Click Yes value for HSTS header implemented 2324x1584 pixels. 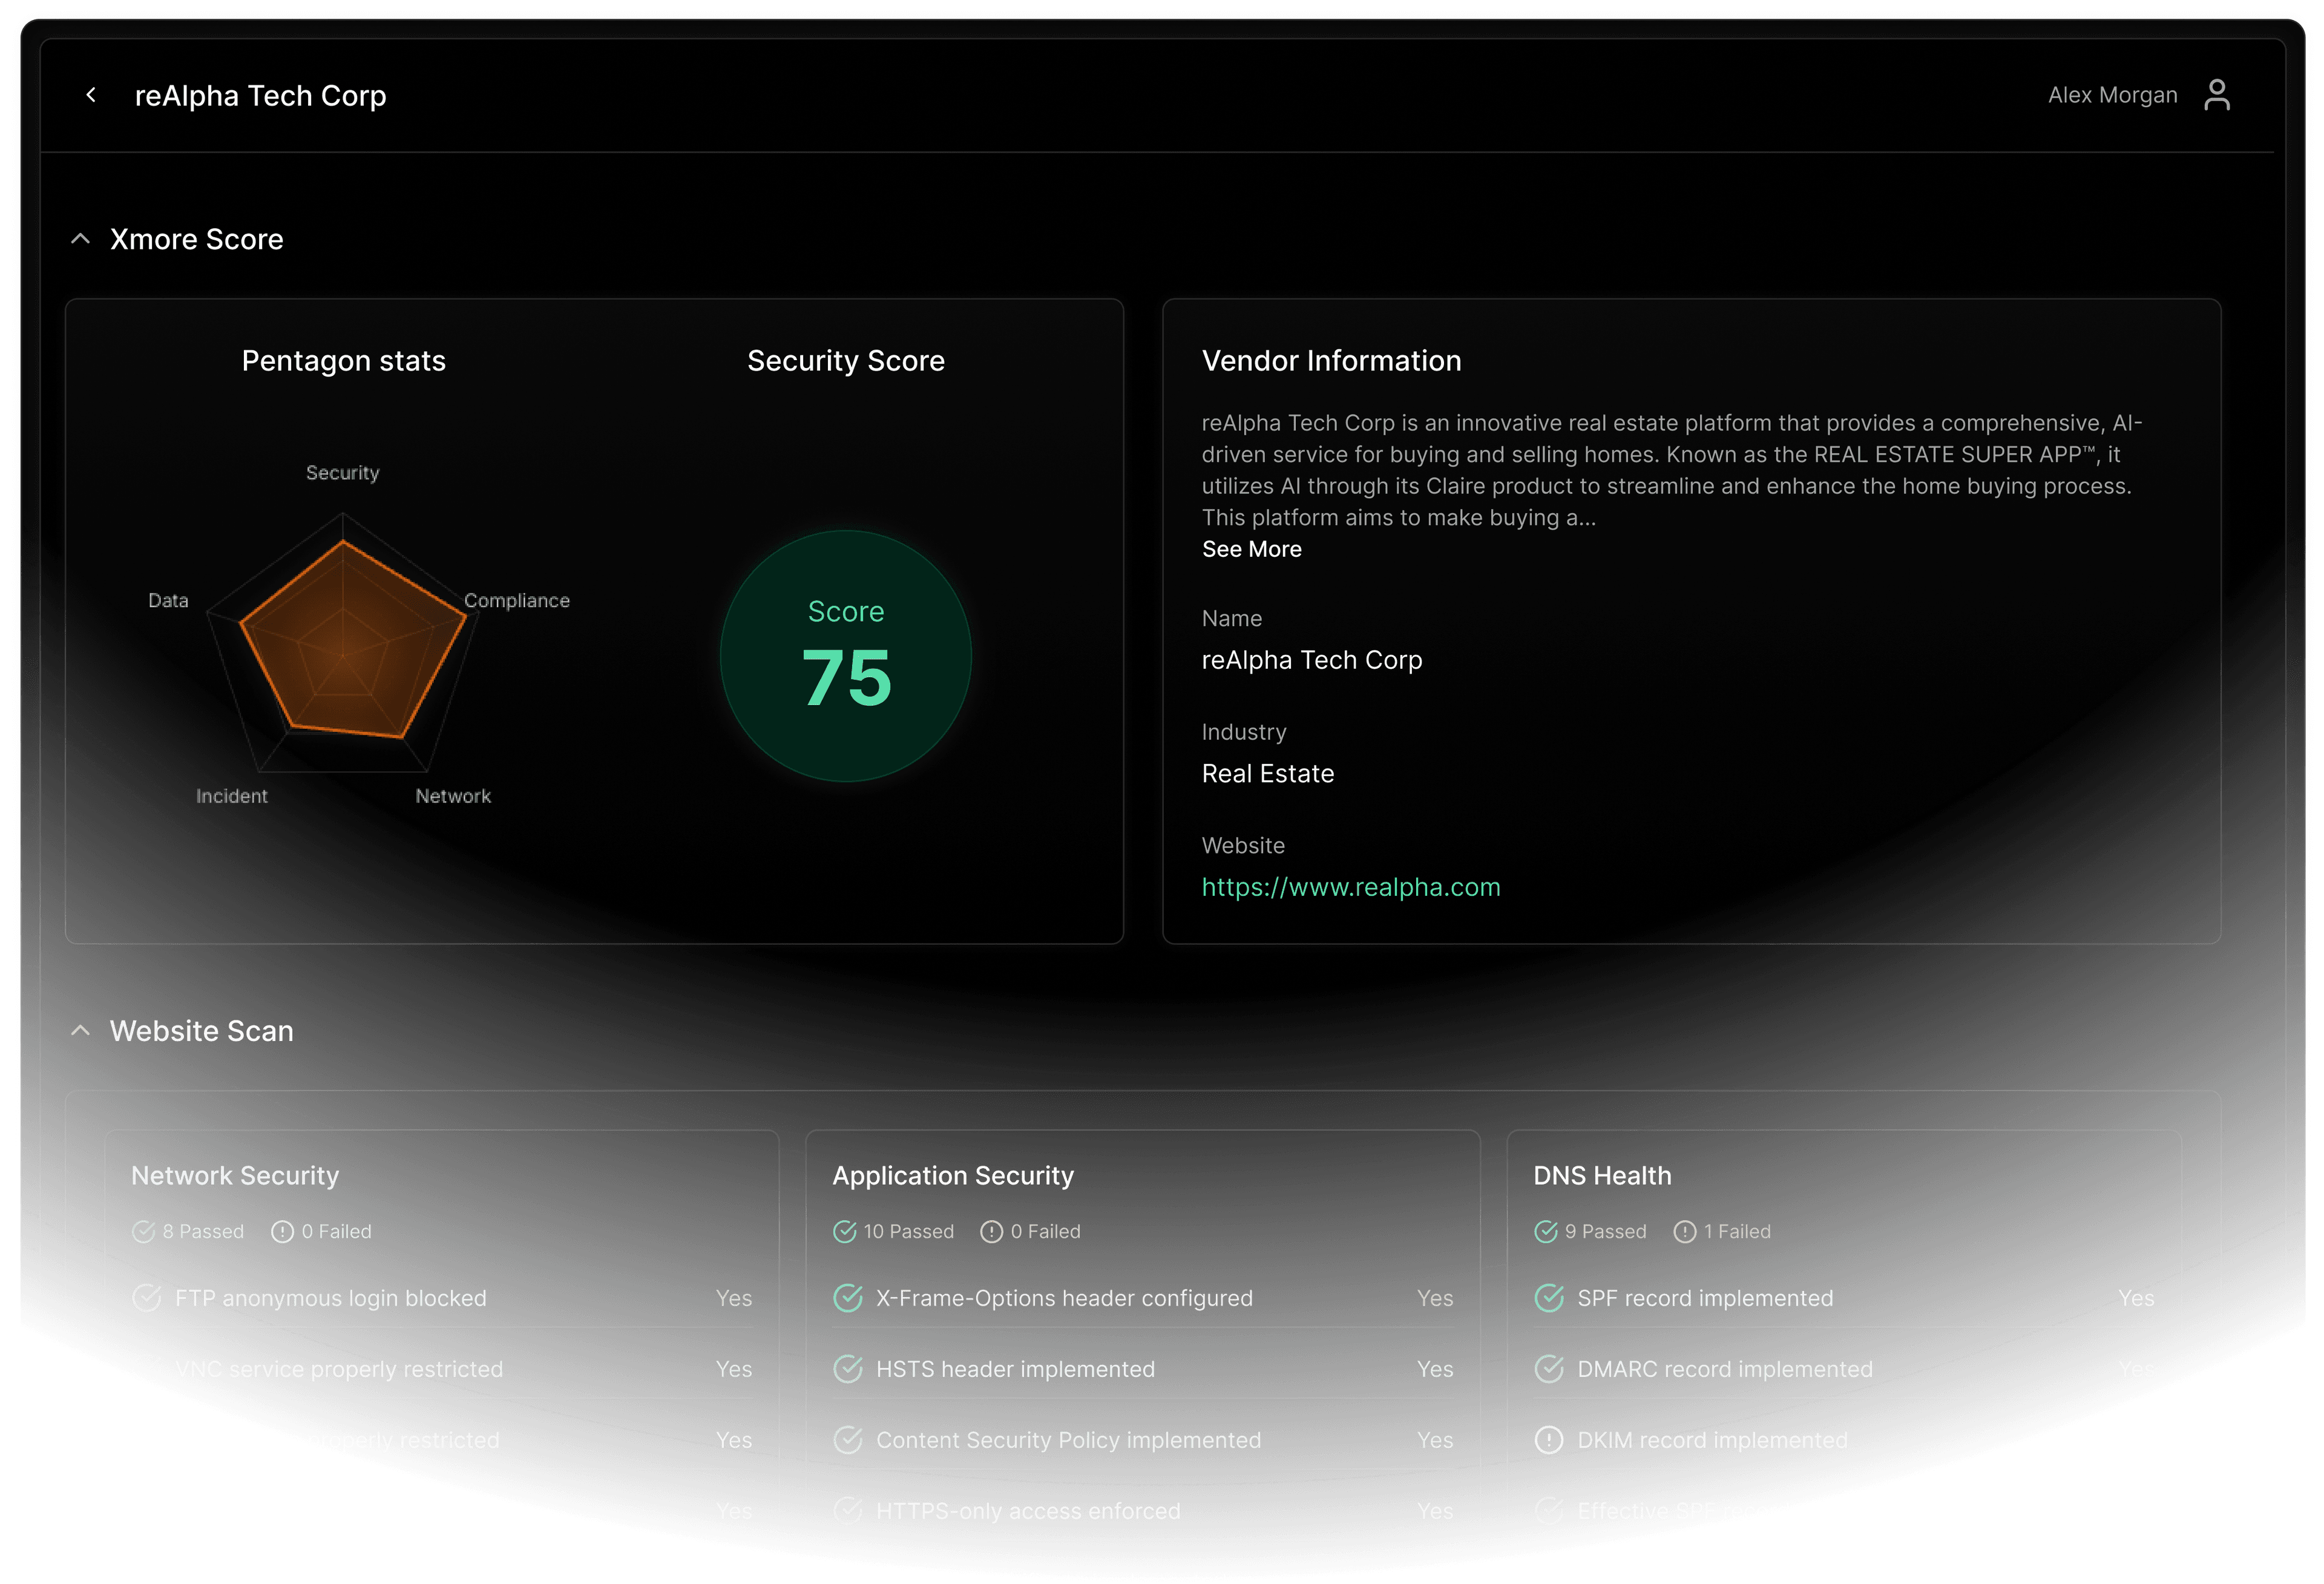point(1435,1369)
